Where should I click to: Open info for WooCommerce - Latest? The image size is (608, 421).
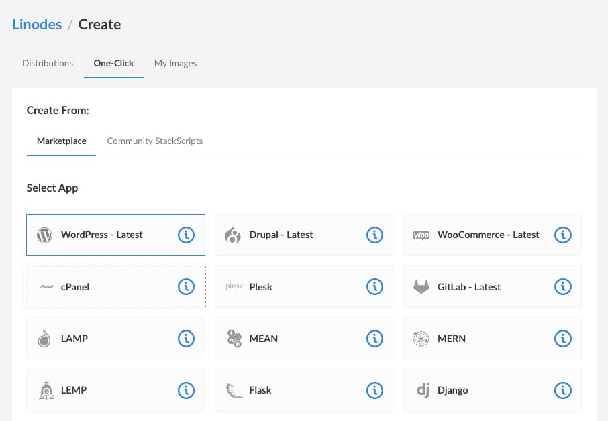[x=563, y=235]
